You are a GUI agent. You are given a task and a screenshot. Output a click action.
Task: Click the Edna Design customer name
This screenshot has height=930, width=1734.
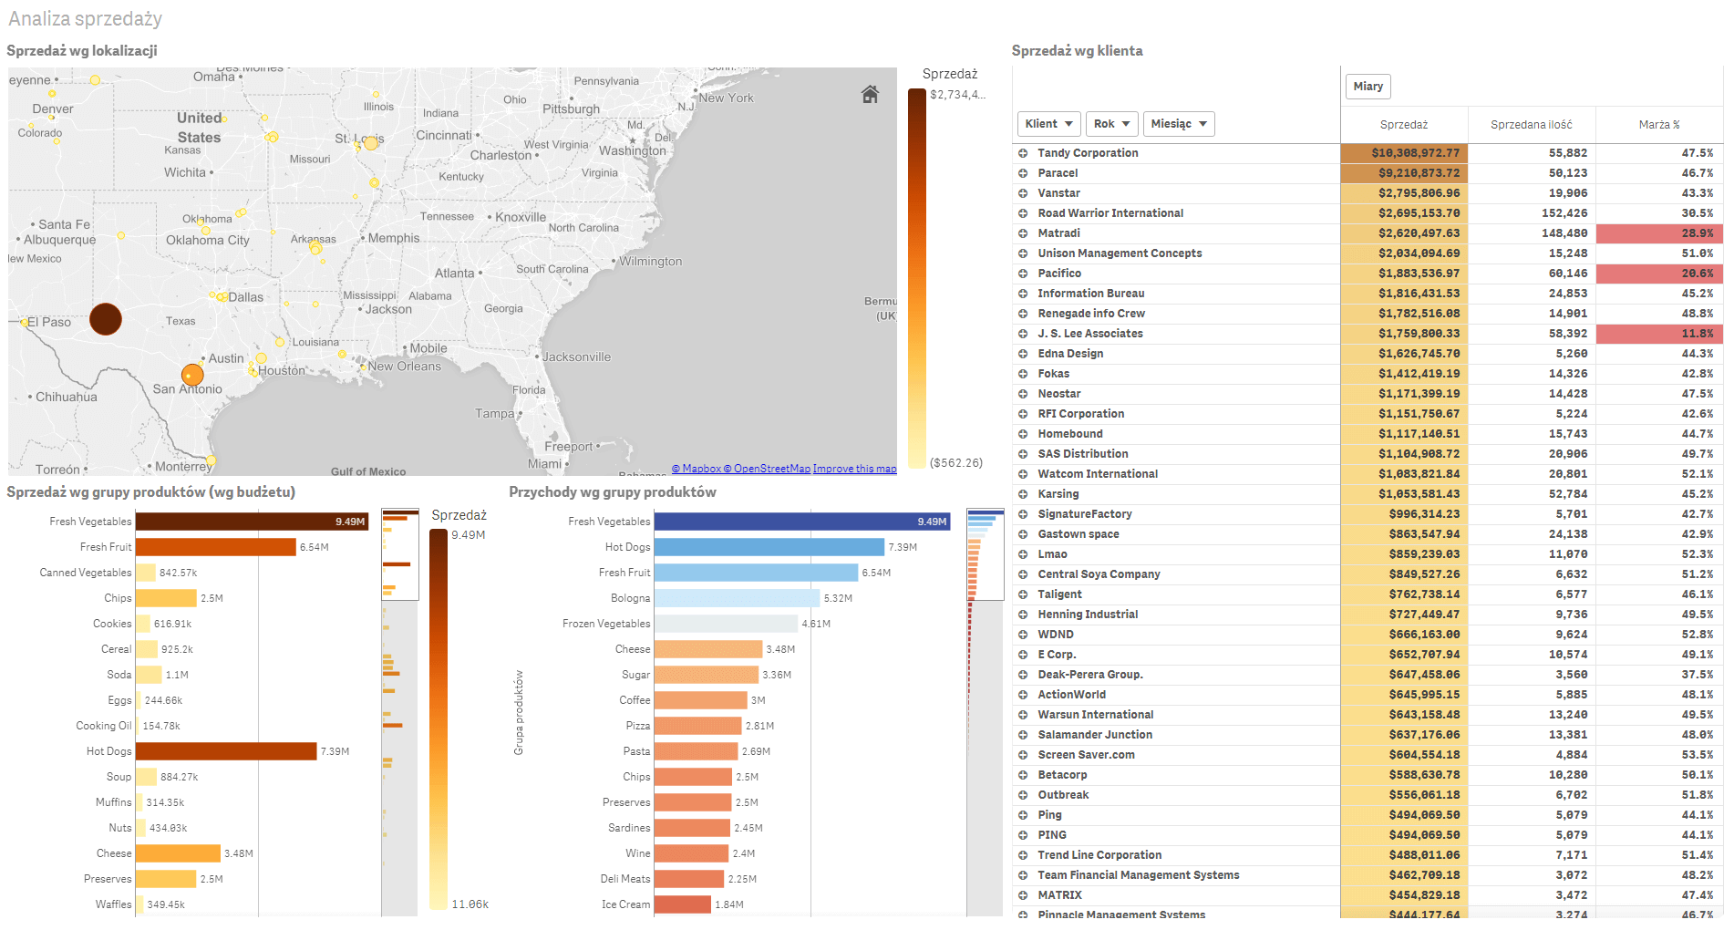tap(1070, 354)
